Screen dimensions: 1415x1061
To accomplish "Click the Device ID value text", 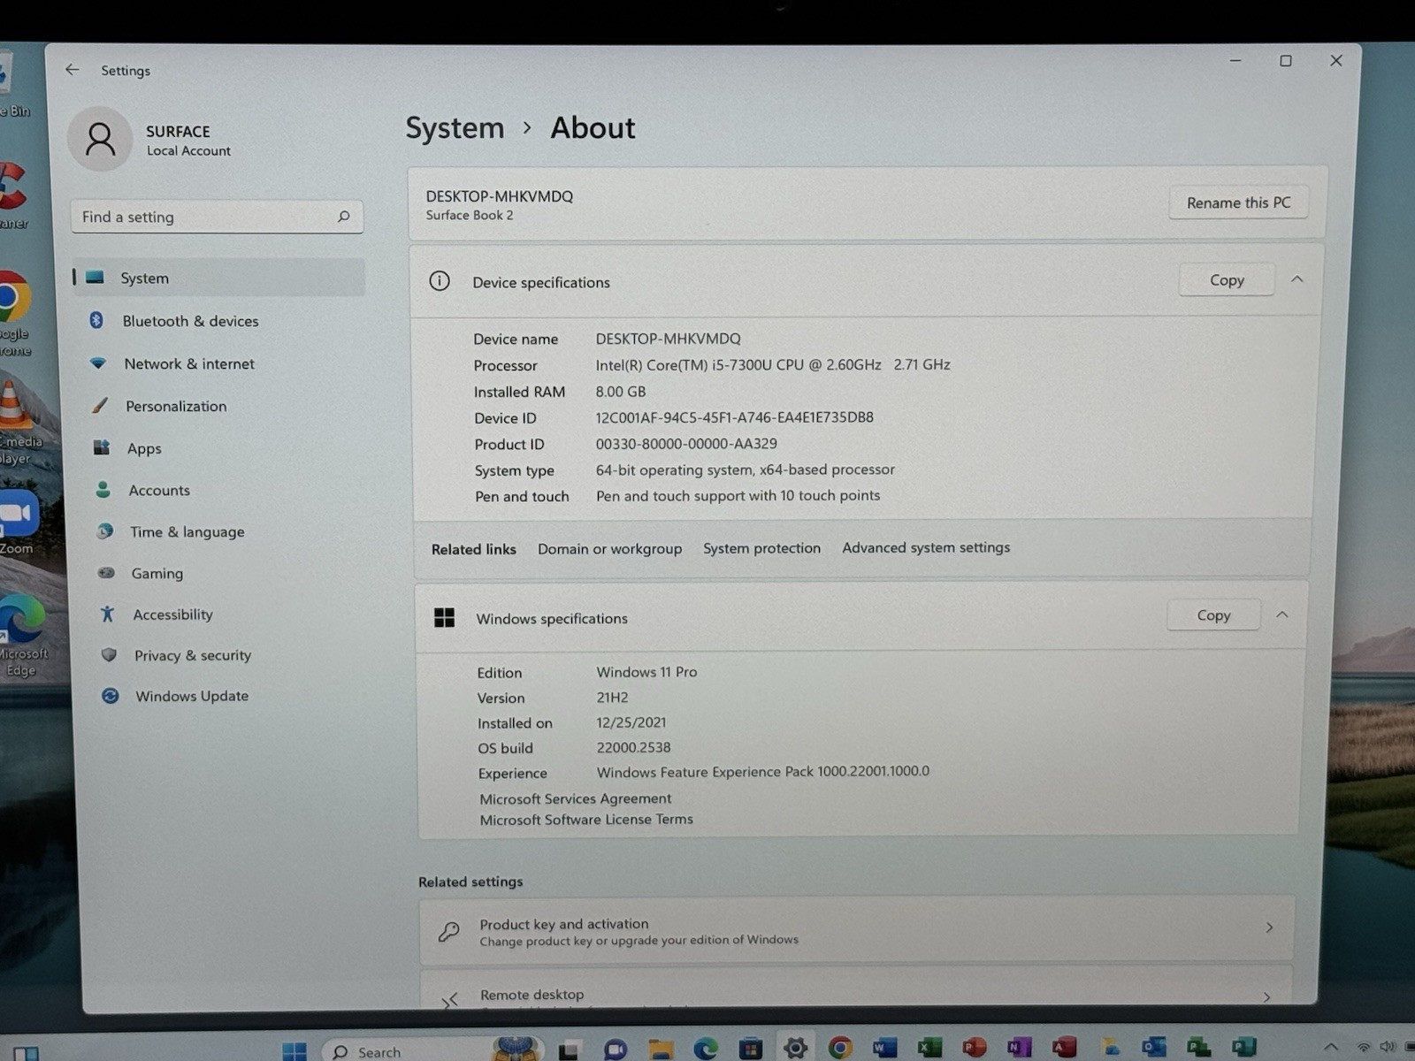I will click(734, 417).
